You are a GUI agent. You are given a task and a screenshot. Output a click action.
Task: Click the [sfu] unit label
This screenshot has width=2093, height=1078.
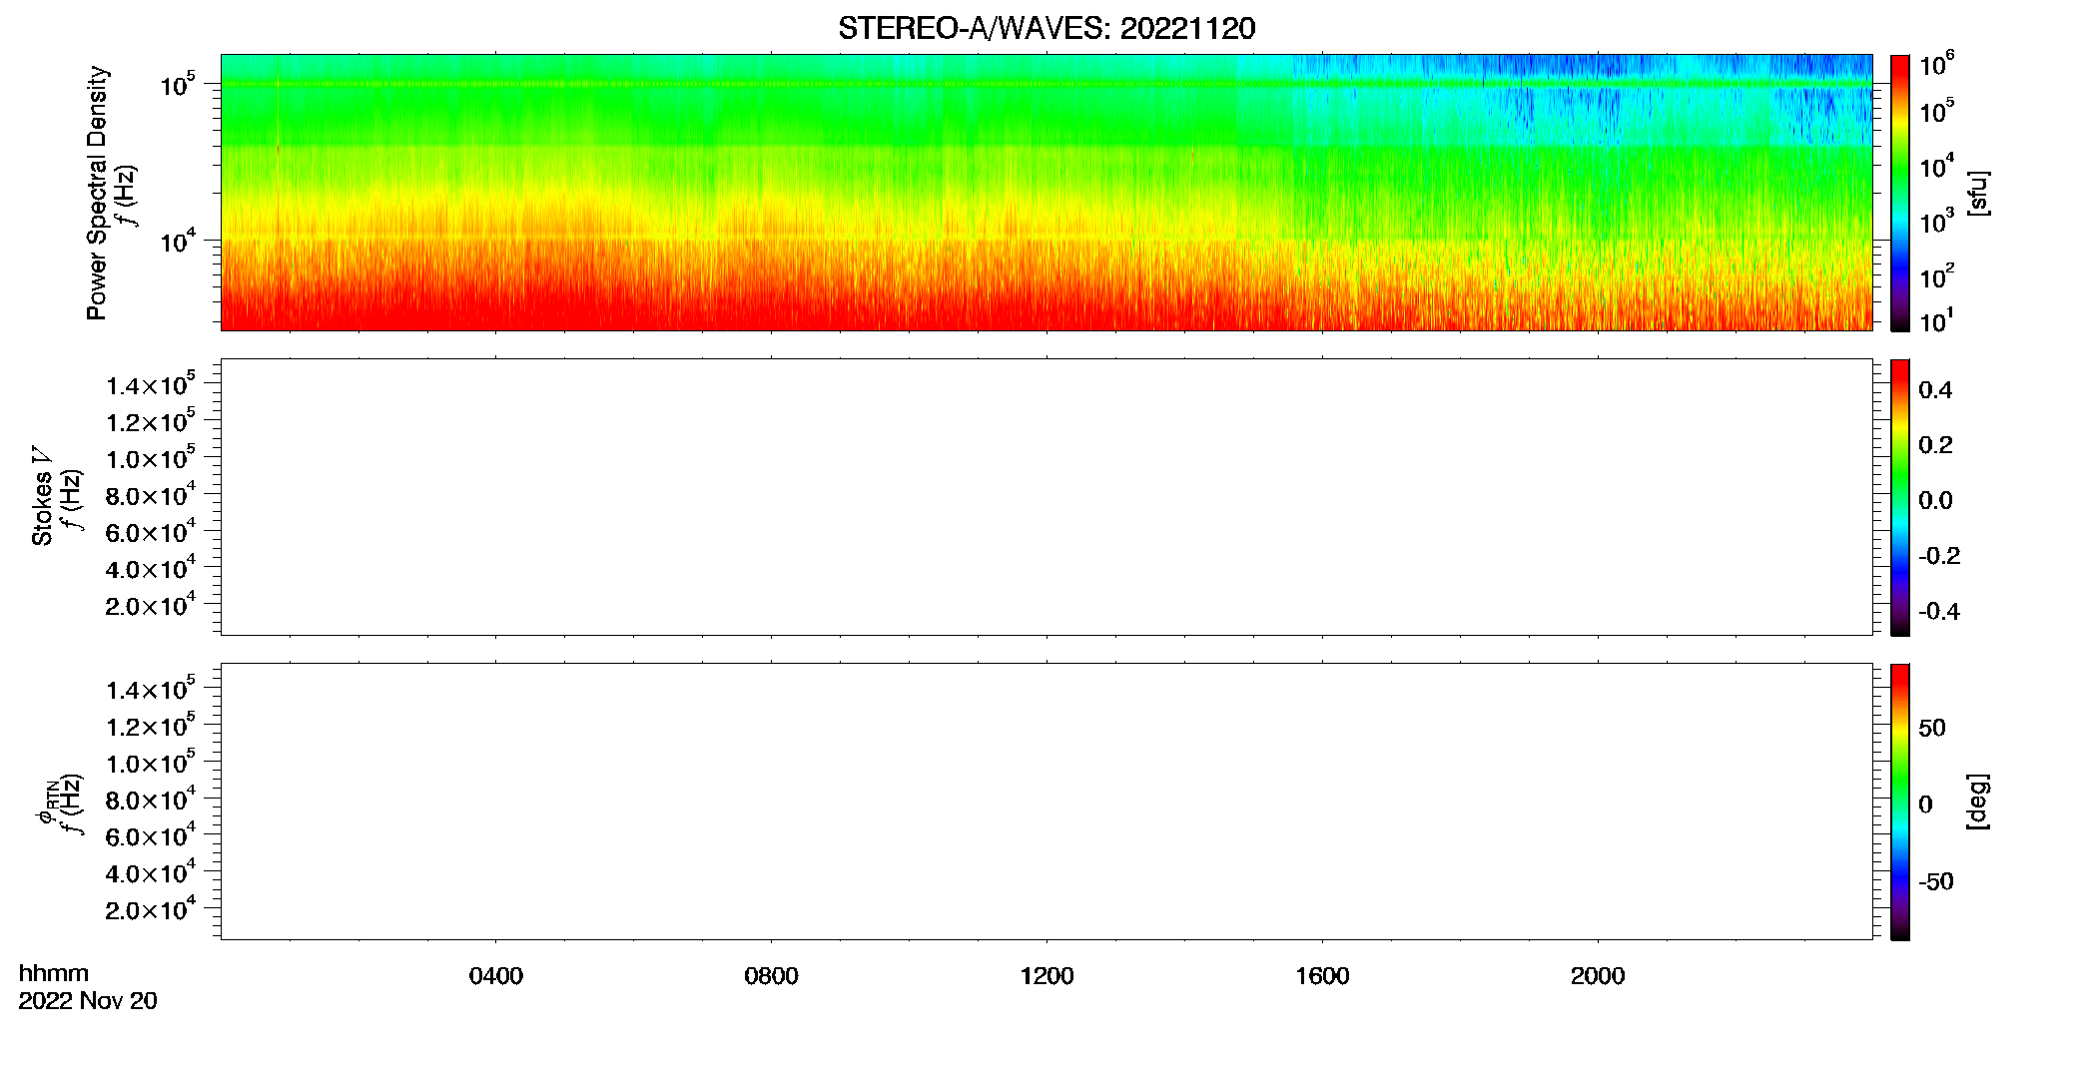pos(1977,193)
